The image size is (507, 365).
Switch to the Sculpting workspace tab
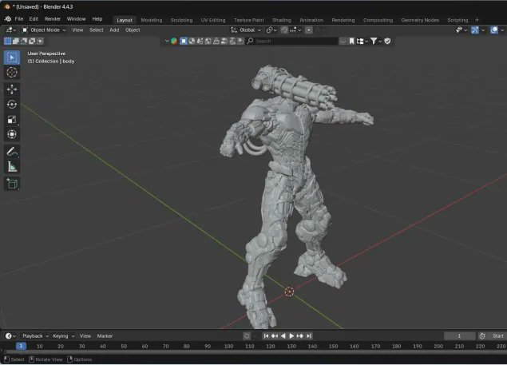point(181,20)
